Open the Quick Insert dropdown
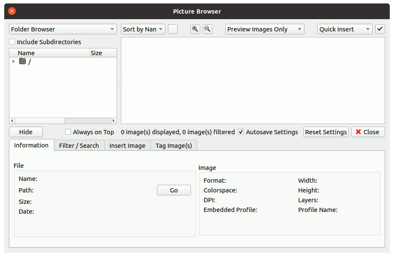 coord(344,29)
